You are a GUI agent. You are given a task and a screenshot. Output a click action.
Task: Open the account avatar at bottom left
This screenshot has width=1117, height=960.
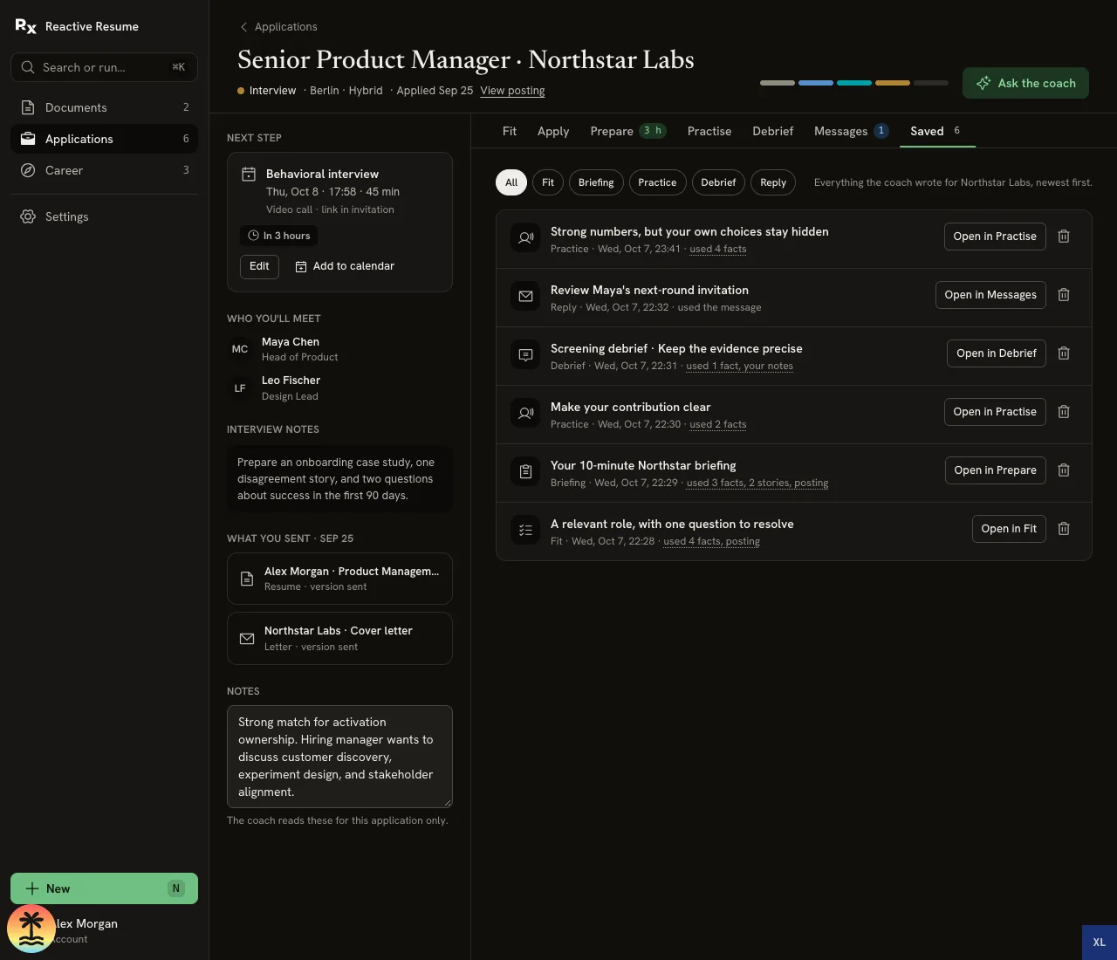point(31,929)
